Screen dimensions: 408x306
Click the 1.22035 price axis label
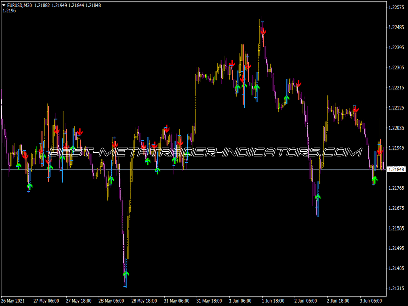click(396, 128)
